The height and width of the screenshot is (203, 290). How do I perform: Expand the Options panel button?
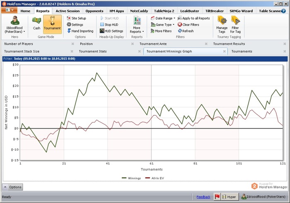coord(13,187)
